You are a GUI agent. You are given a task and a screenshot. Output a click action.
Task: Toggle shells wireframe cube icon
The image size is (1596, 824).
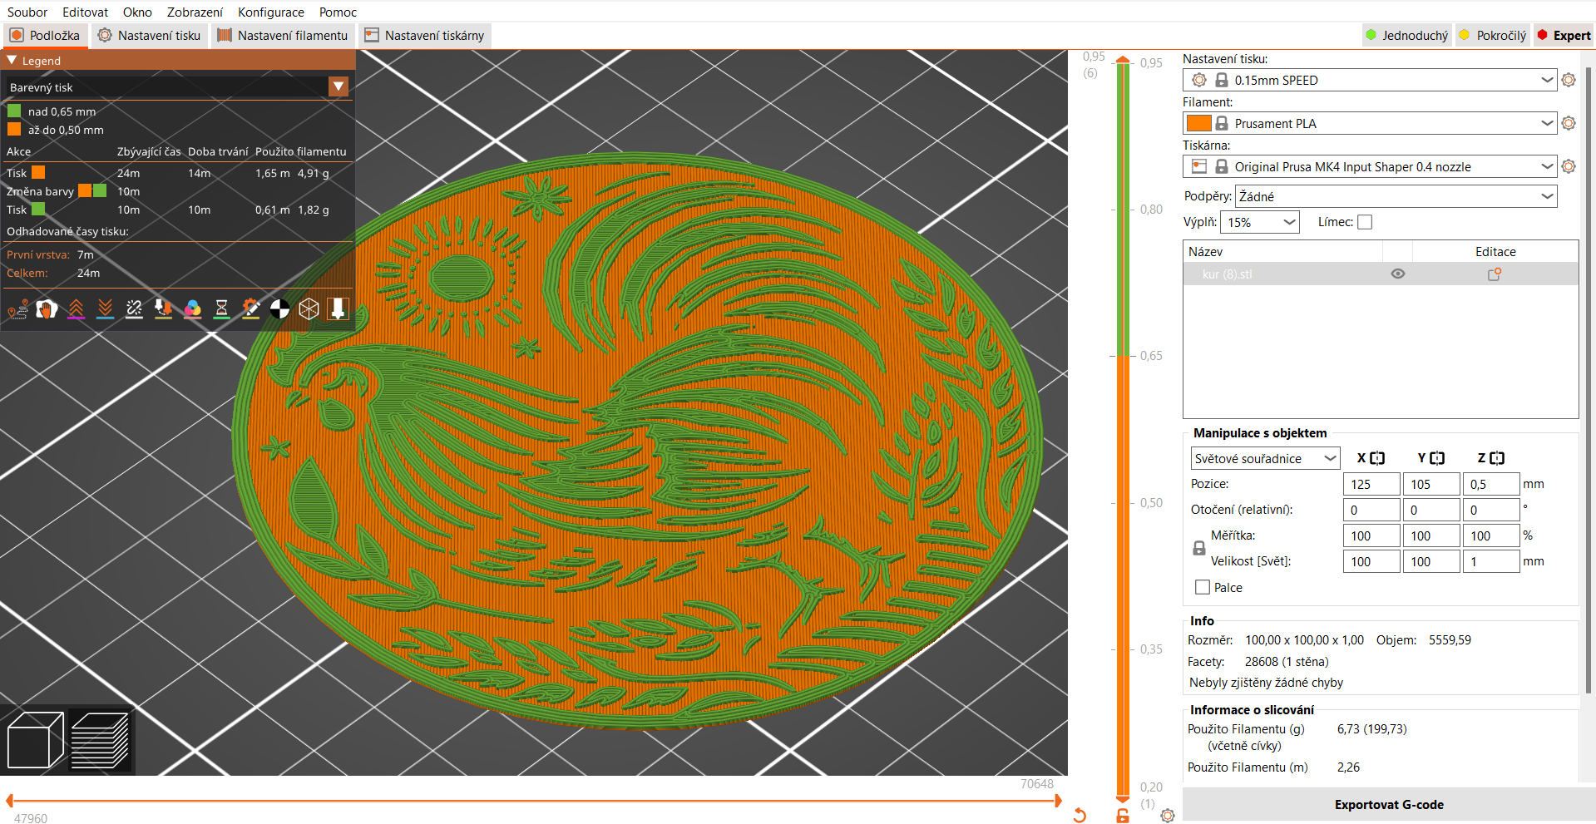[x=309, y=309]
